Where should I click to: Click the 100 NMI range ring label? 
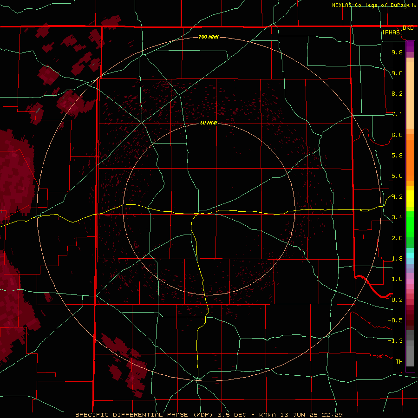click(209, 37)
